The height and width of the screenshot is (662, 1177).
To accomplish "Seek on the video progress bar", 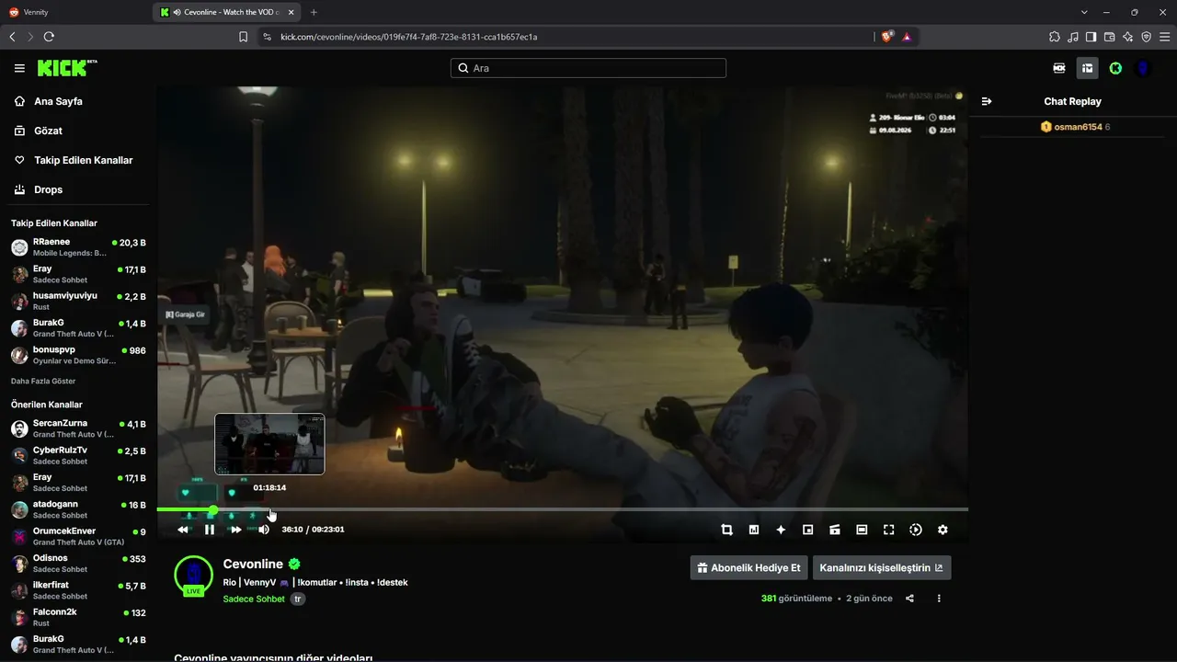I will click(563, 509).
